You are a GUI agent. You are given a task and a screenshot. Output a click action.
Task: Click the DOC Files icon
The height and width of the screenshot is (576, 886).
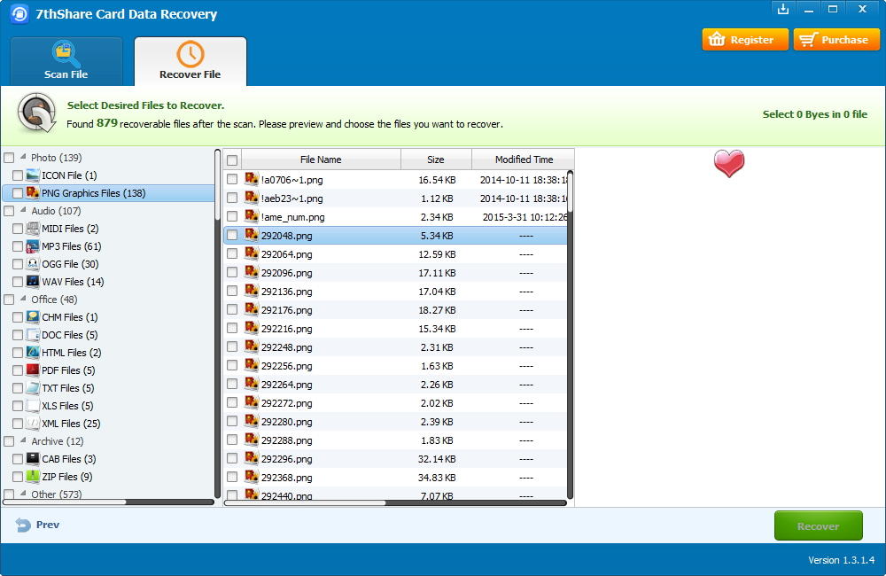33,335
